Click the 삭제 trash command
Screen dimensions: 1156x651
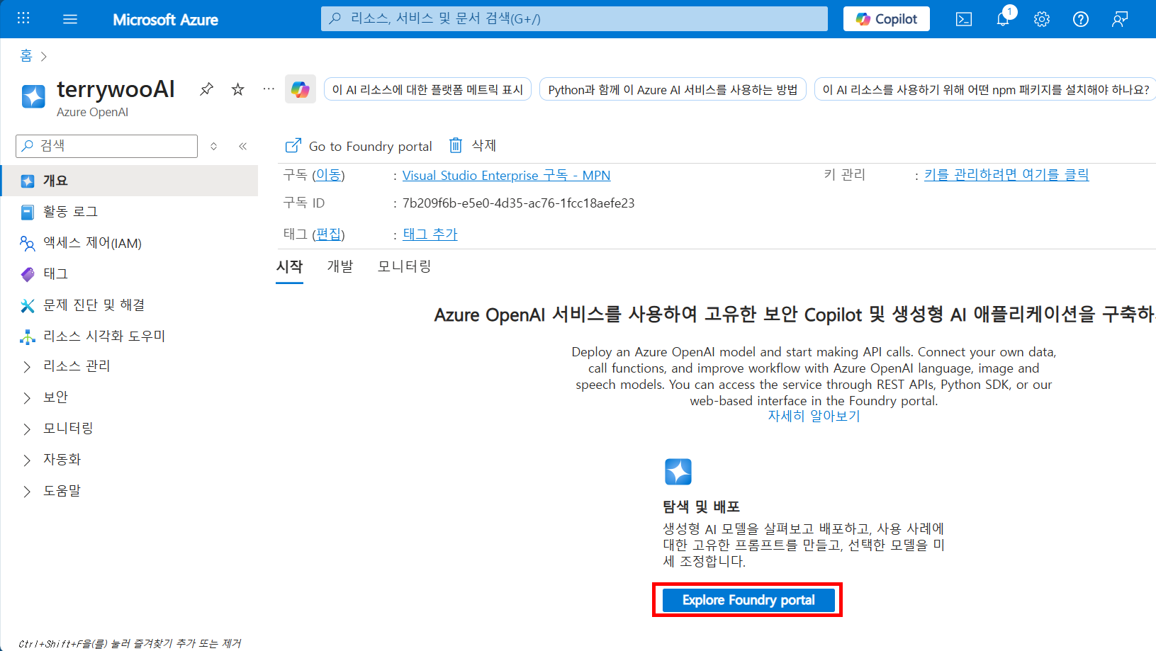pyautogui.click(x=473, y=145)
